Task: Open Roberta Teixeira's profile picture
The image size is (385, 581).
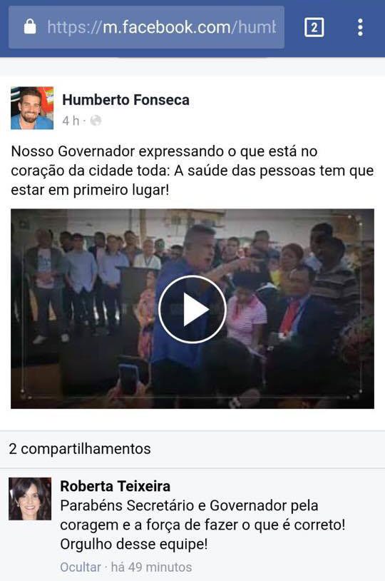Action: point(30,499)
